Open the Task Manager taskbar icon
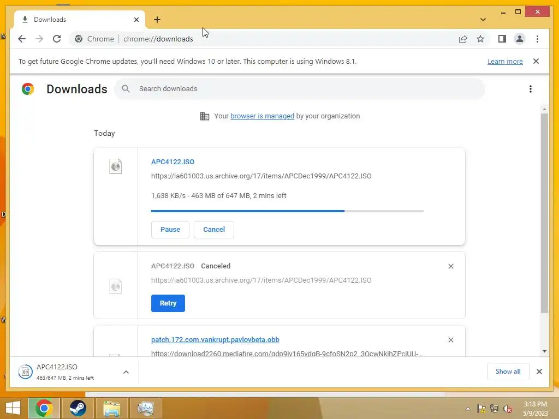 click(x=145, y=408)
